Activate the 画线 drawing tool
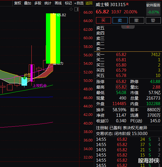The width and height of the screenshot is (162, 167). [58, 3]
